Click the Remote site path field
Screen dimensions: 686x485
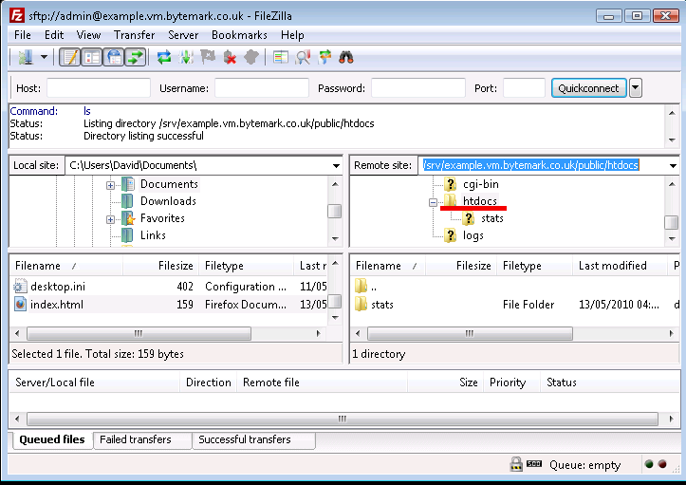[542, 165]
